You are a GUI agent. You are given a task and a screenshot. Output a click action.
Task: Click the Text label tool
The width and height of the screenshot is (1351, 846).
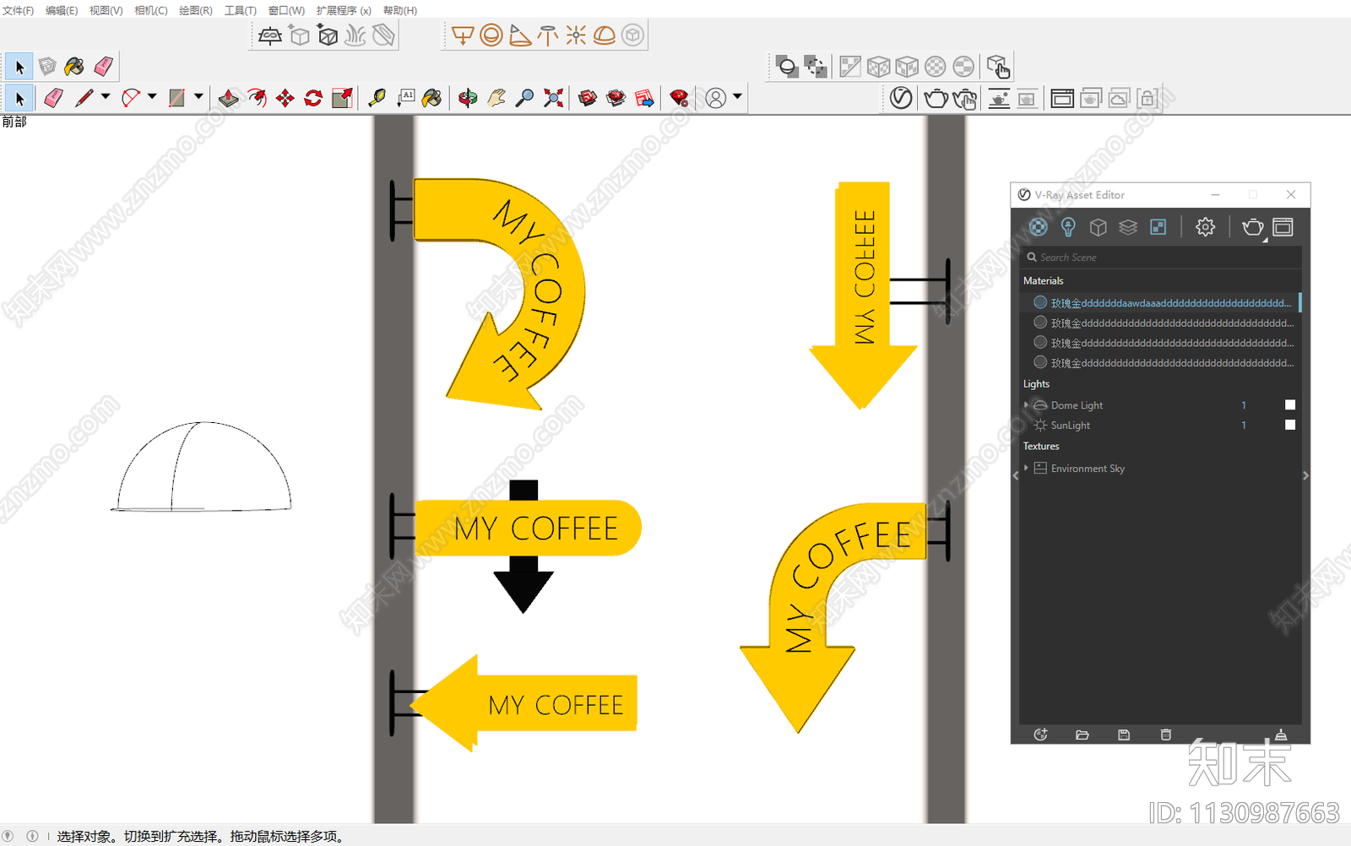[405, 98]
